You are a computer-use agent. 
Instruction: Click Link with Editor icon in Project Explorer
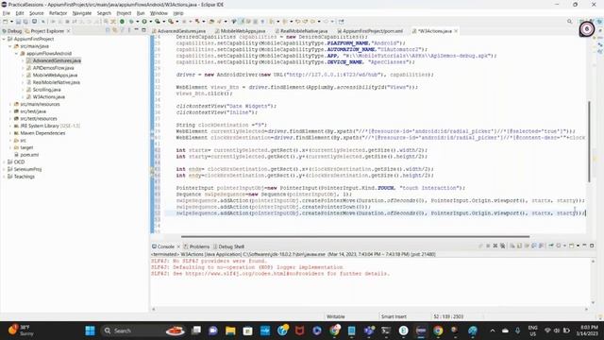(115, 30)
